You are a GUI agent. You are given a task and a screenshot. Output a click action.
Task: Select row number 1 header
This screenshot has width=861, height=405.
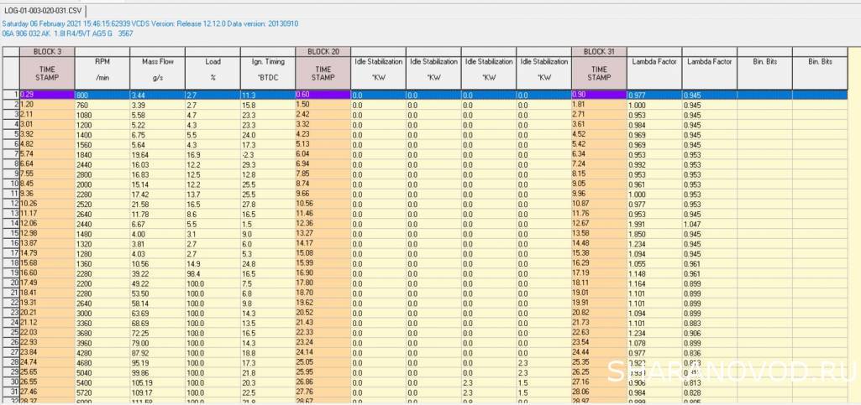coord(10,95)
